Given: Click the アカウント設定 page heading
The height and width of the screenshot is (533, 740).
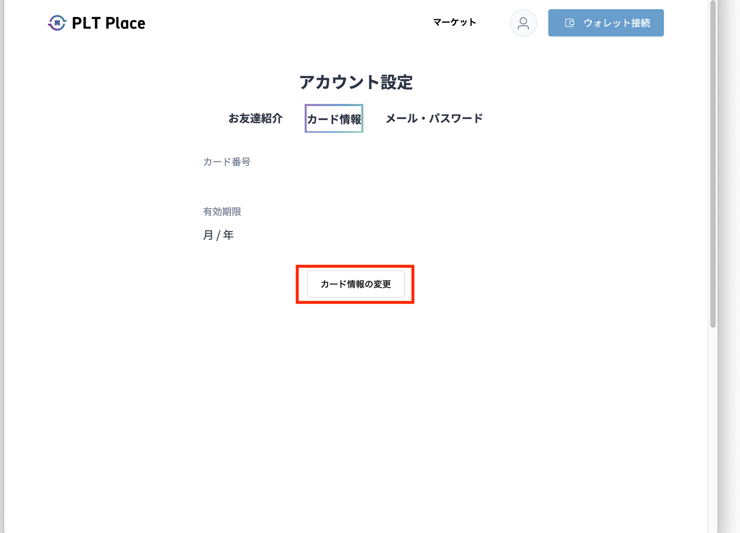Looking at the screenshot, I should 356,82.
